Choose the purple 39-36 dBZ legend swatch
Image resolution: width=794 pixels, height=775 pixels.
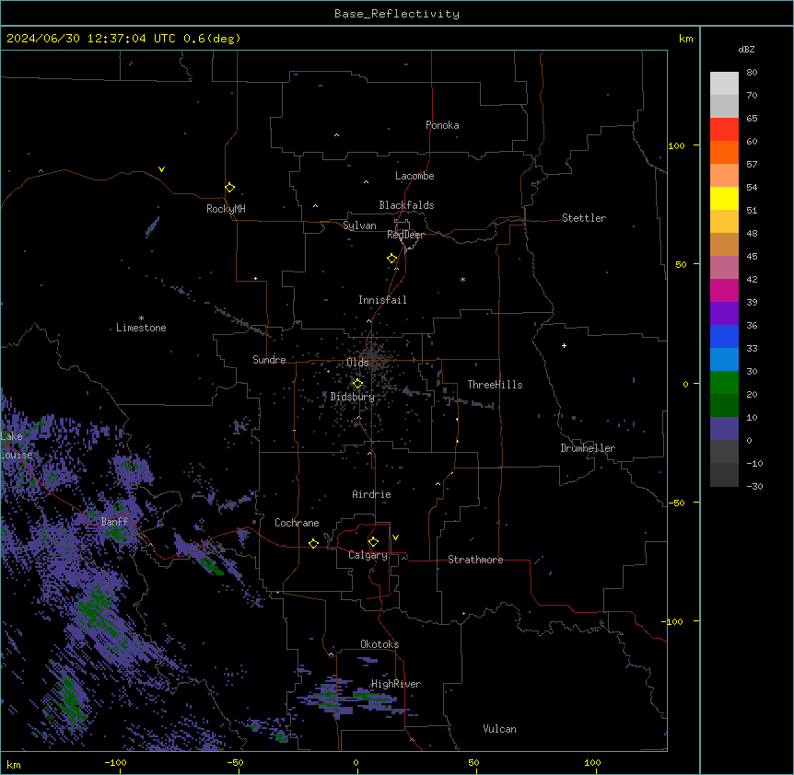click(724, 314)
